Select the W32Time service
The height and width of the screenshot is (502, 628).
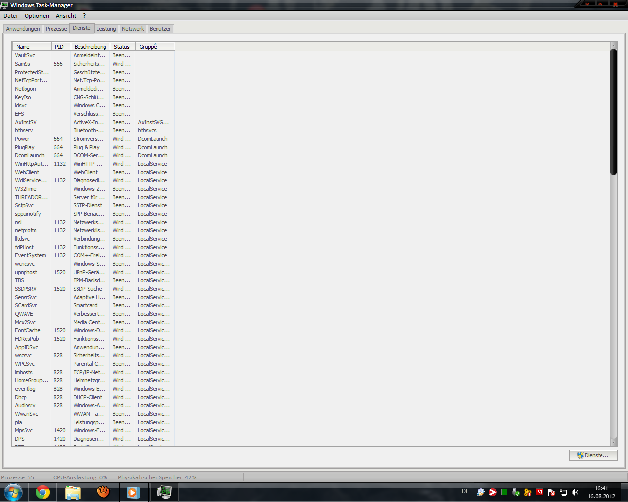pos(26,189)
